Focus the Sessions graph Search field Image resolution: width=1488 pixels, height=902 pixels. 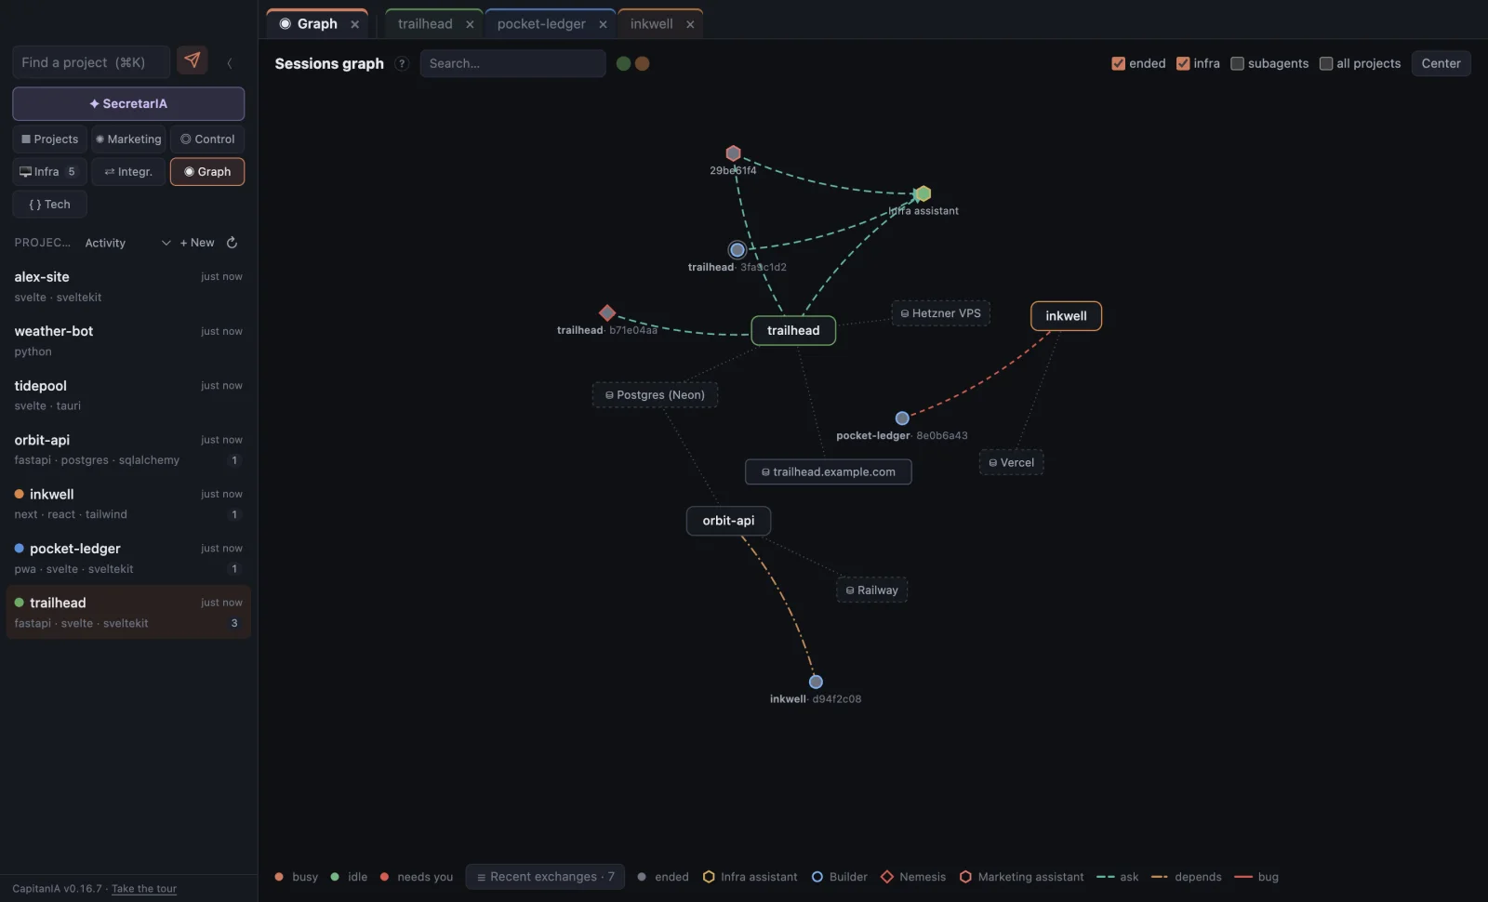pyautogui.click(x=512, y=63)
